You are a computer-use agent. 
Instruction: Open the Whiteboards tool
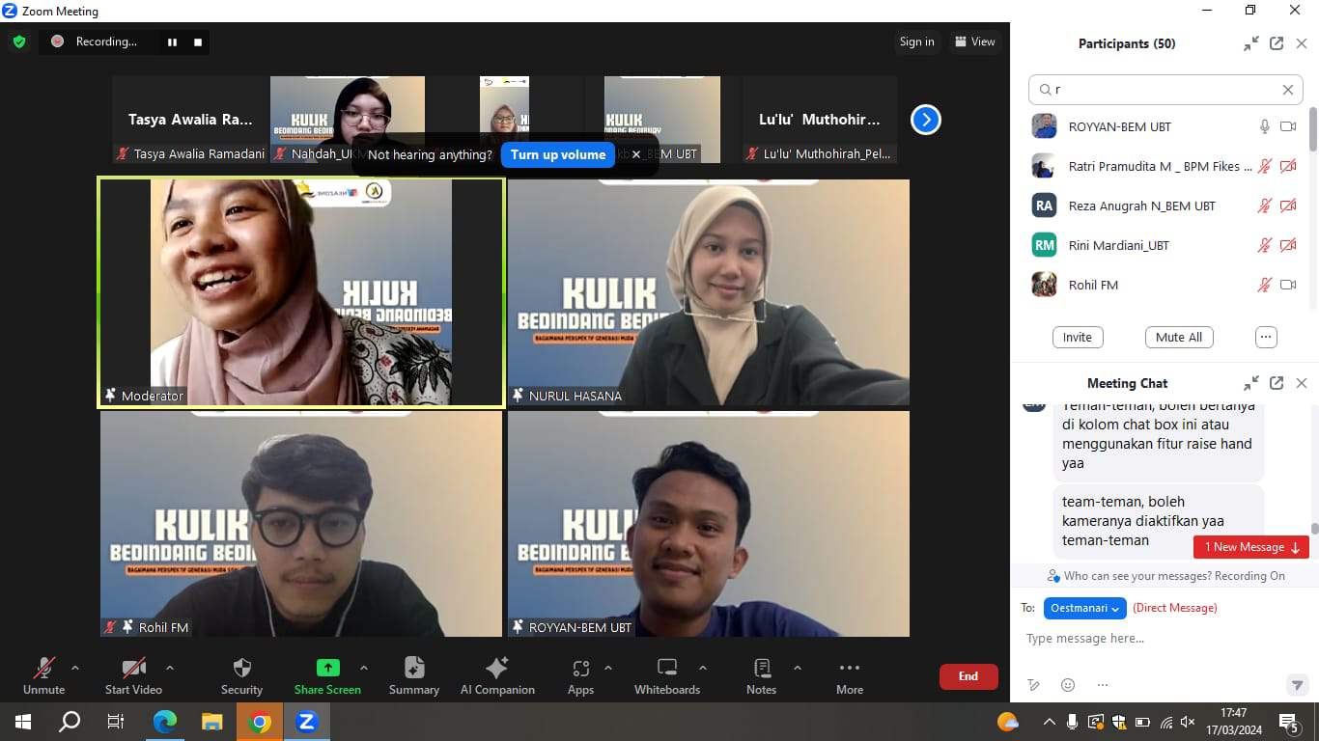coord(666,668)
